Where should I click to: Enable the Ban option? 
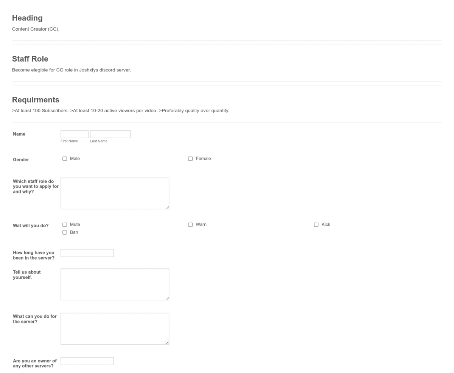coord(64,232)
